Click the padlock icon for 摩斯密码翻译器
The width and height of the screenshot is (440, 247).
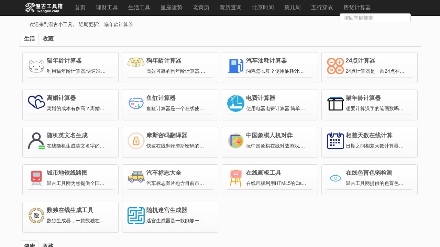pos(136,141)
